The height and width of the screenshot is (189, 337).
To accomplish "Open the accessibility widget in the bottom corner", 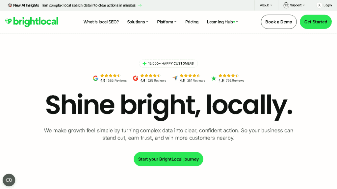I will pyautogui.click(x=9, y=180).
